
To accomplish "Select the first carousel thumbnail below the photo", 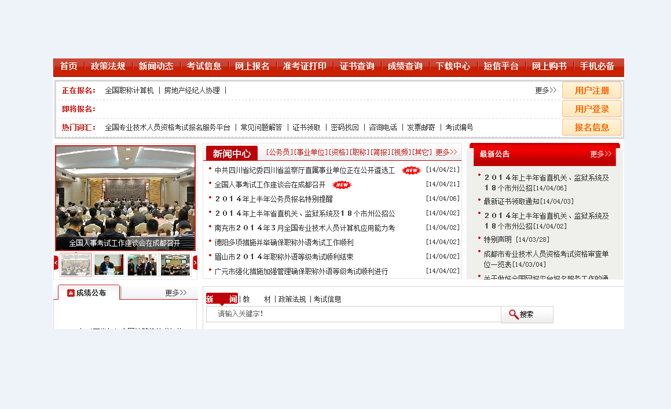I will 75,264.
